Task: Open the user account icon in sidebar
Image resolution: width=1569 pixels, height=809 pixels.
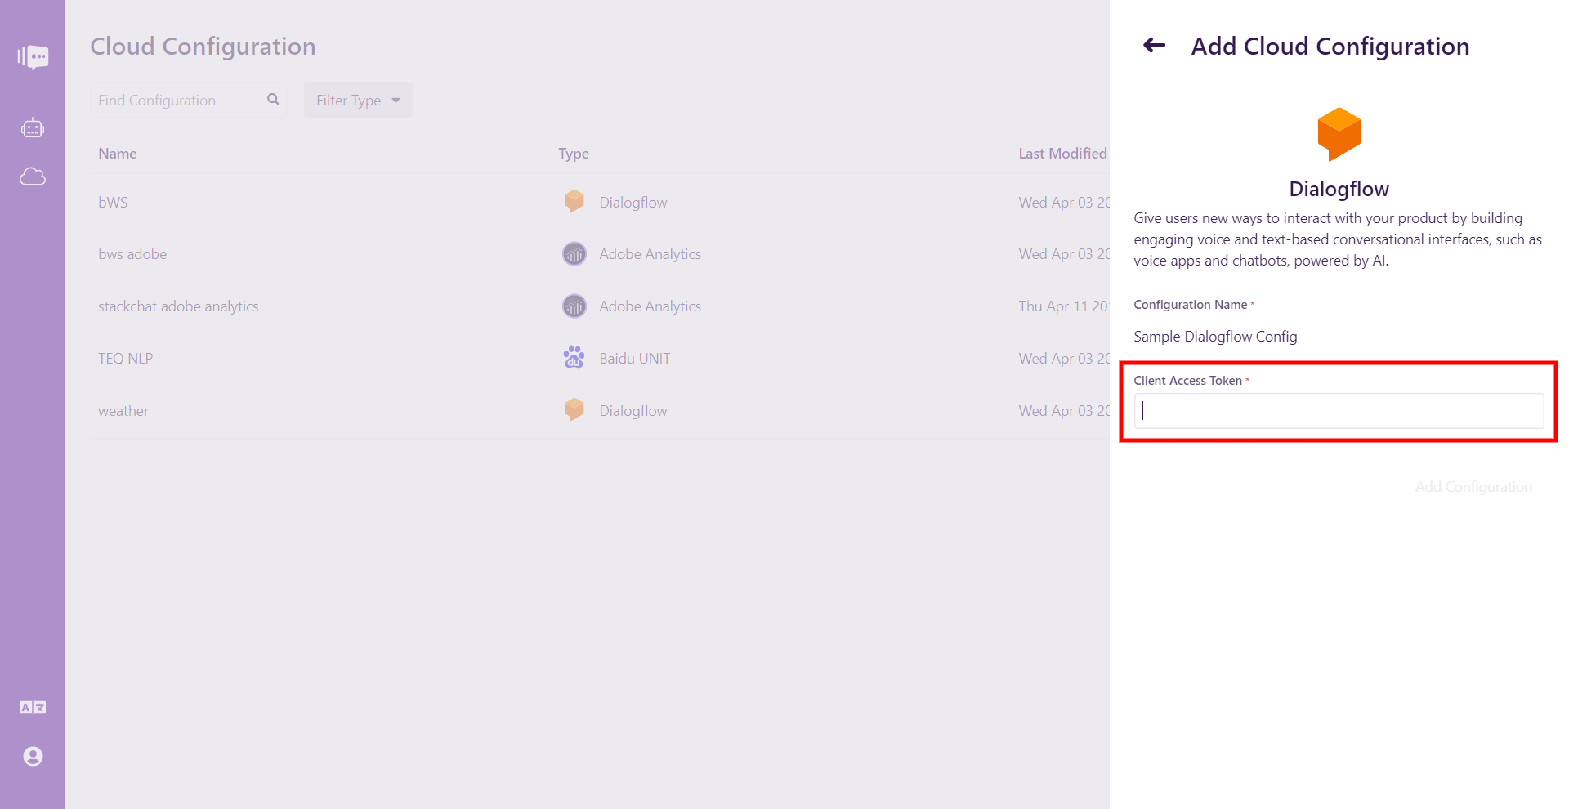Action: point(33,757)
